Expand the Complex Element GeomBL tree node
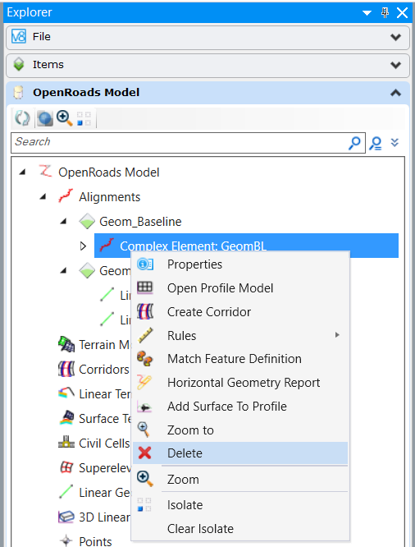 click(x=83, y=246)
